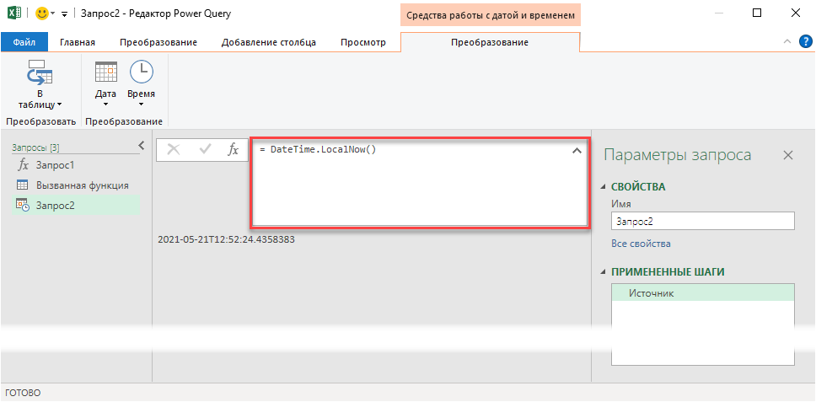This screenshot has width=816, height=402.
Task: Open help with the blue question mark icon
Action: click(x=805, y=41)
